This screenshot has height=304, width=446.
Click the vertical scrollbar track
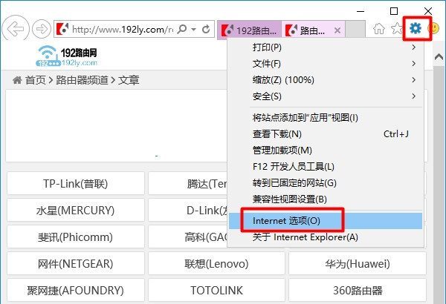click(439, 185)
